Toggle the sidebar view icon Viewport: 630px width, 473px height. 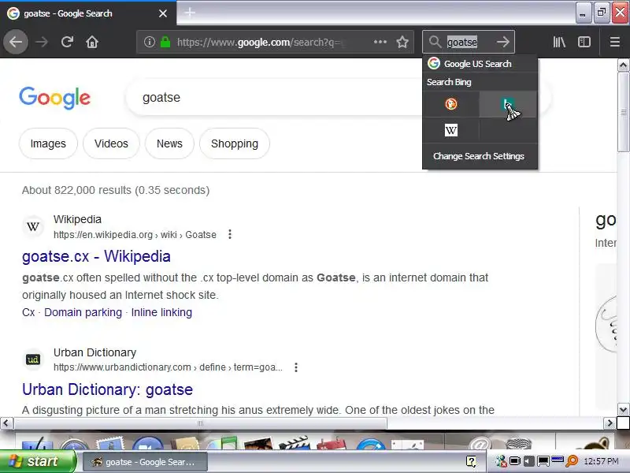[584, 42]
